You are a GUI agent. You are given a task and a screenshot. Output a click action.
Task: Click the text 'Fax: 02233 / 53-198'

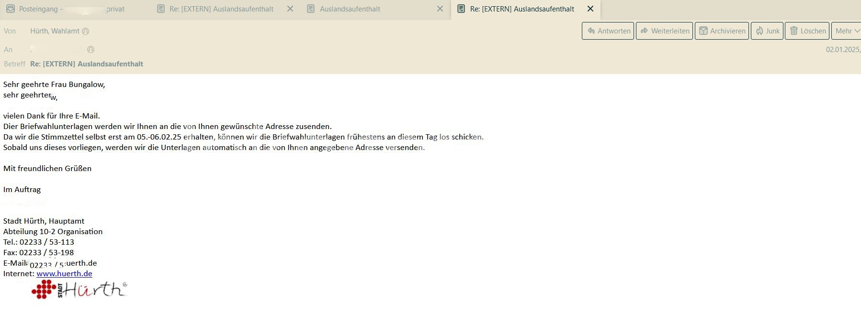coord(39,253)
